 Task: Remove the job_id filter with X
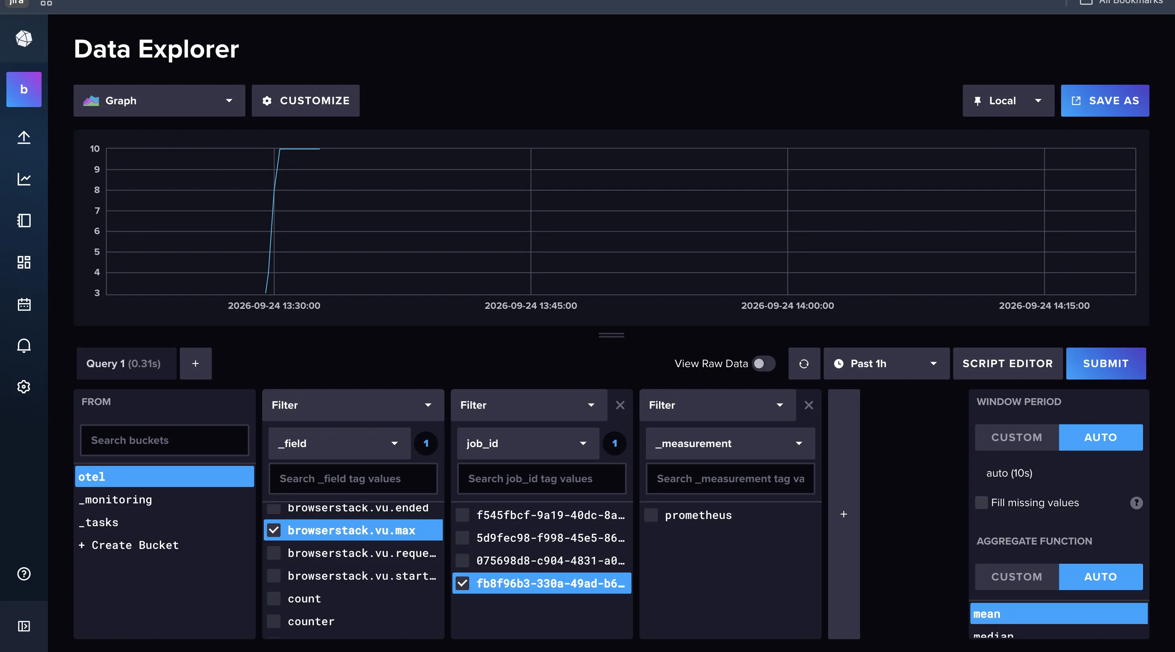pyautogui.click(x=620, y=406)
